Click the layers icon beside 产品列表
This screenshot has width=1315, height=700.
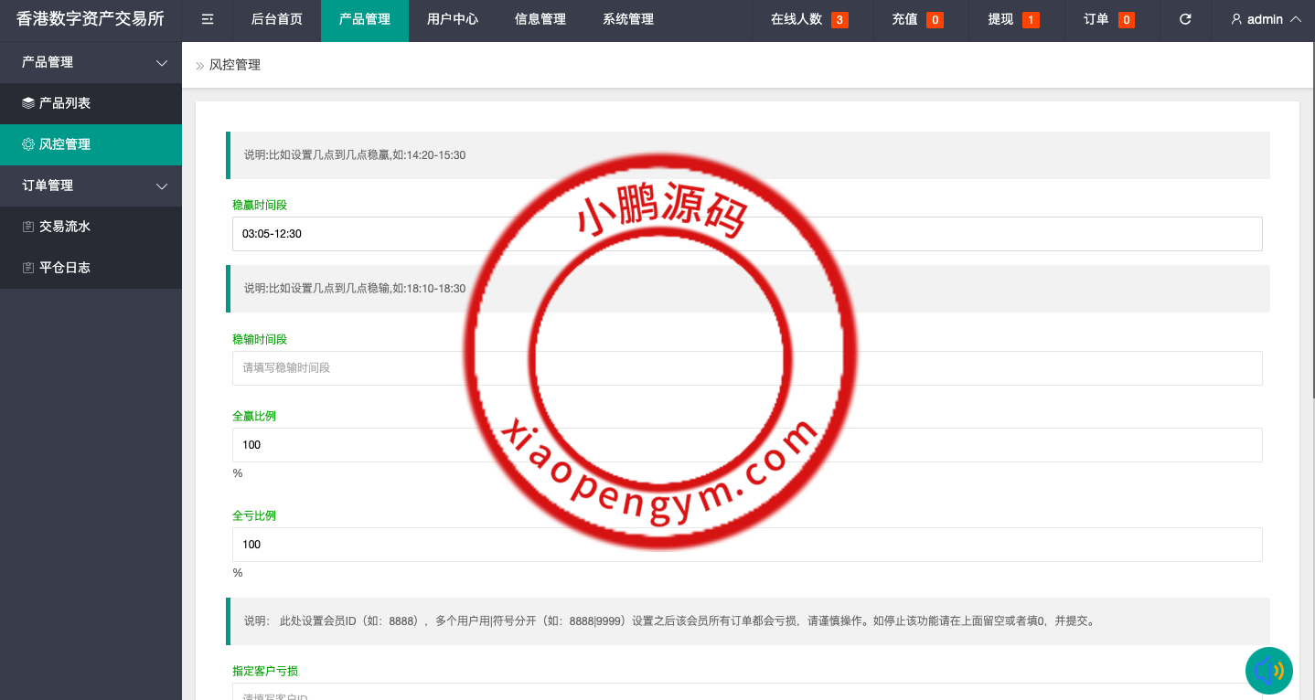tap(28, 103)
